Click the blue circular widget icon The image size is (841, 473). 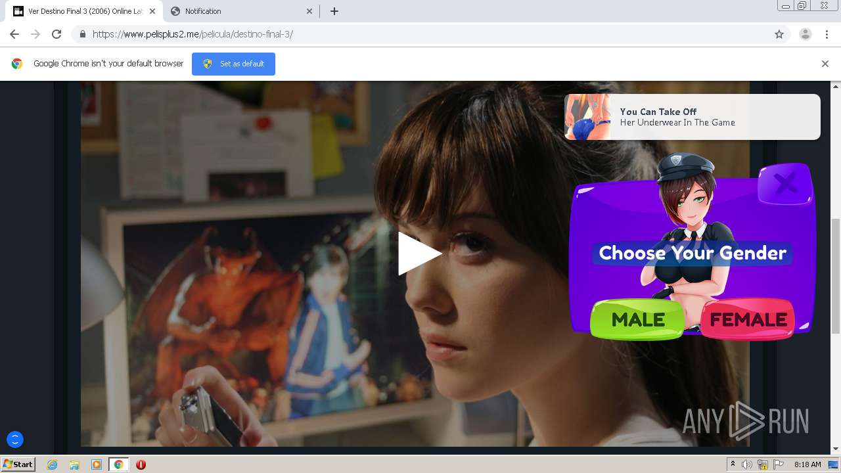[x=14, y=439]
